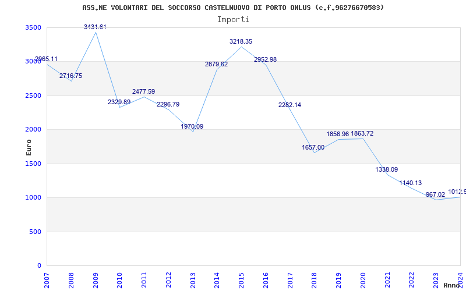Viewport: 466px width, 291px height.
Task: Click the 'Importi' subtitle
Action: 233,20
